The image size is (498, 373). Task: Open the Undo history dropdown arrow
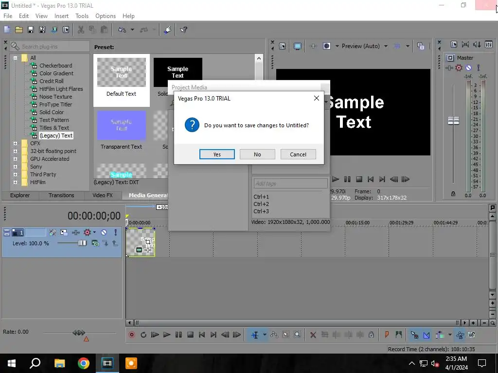pyautogui.click(x=132, y=30)
